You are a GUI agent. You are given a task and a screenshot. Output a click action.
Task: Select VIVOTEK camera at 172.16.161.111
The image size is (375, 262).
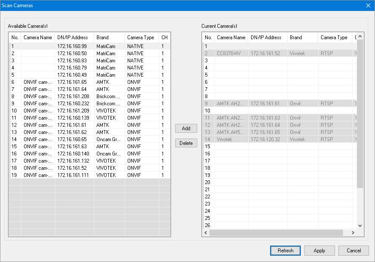[72, 175]
